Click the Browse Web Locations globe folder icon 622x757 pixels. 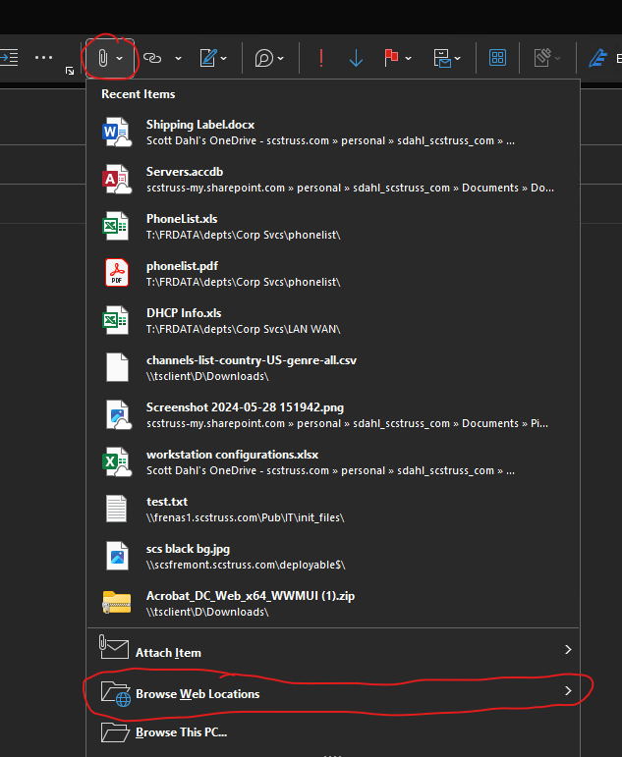[116, 694]
